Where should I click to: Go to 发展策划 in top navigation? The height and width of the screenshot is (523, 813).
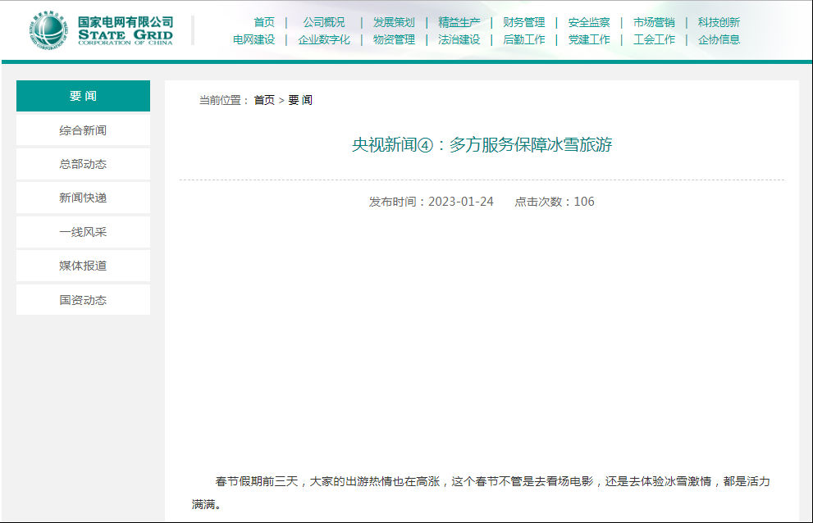tap(394, 22)
